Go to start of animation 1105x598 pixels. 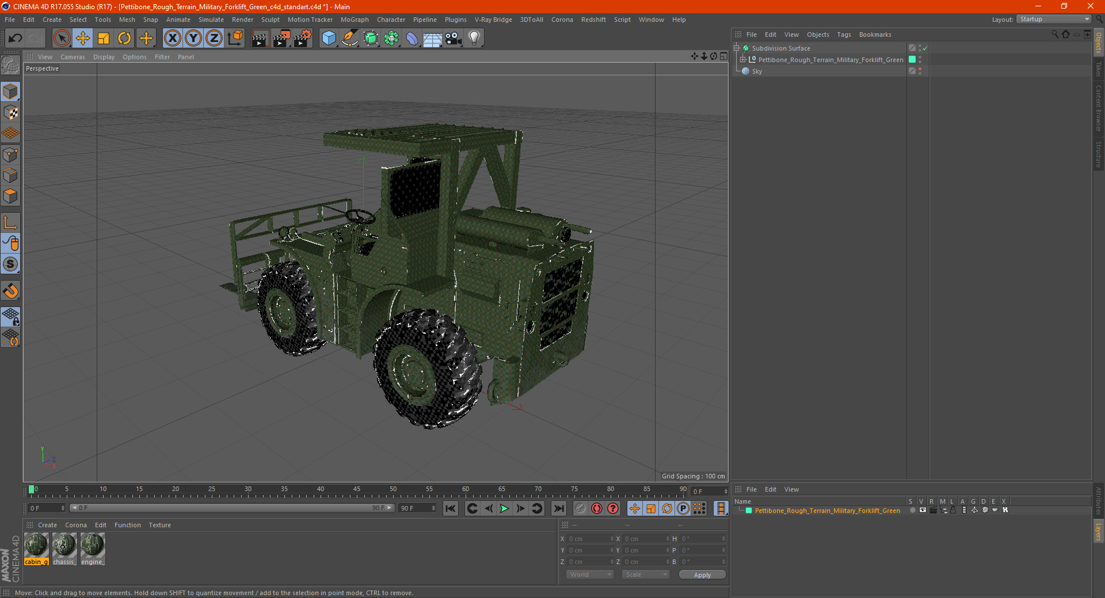[451, 508]
